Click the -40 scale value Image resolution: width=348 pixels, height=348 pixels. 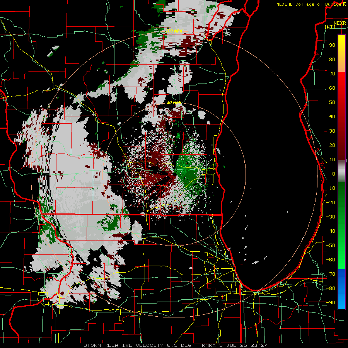coord(331,231)
